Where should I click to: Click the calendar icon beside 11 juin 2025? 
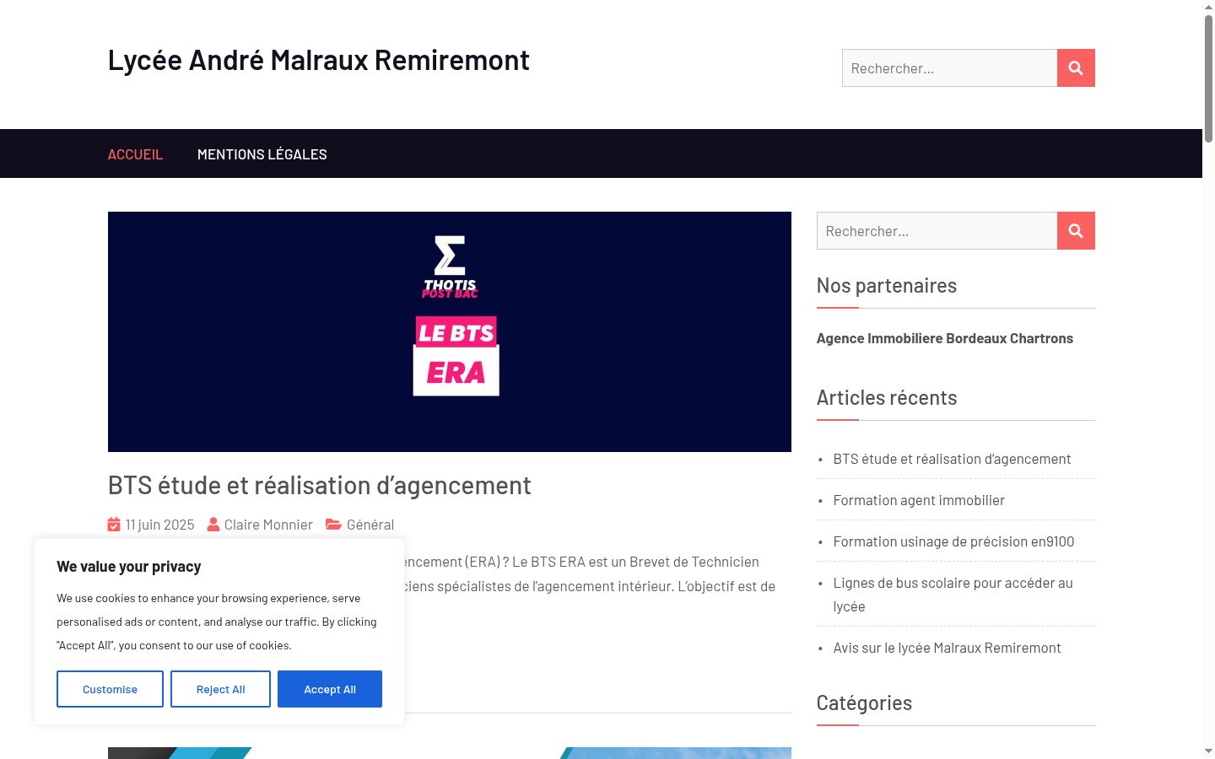coord(114,525)
